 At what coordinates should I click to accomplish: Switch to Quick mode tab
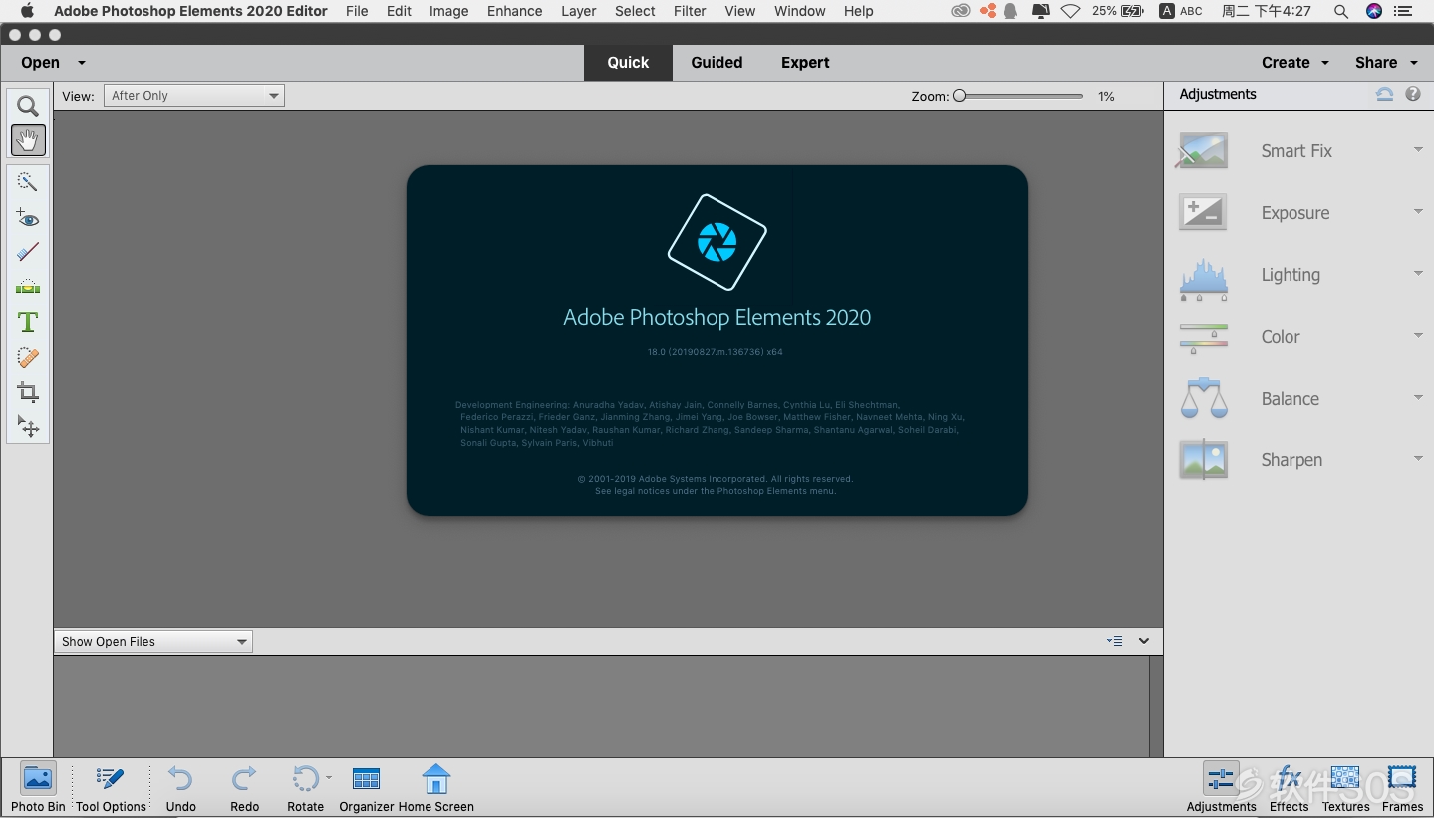point(628,62)
